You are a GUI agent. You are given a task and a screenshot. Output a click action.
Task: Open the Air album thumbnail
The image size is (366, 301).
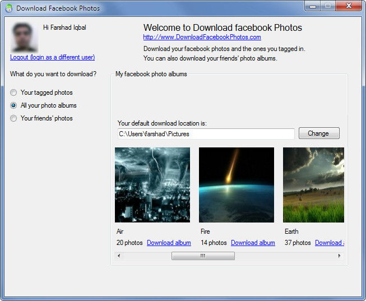point(152,185)
